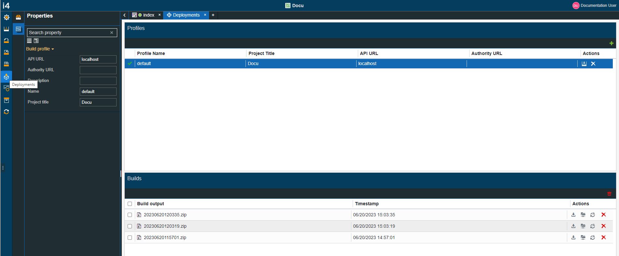This screenshot has height=256, width=619.
Task: Edit the Description field
Action: point(98,81)
